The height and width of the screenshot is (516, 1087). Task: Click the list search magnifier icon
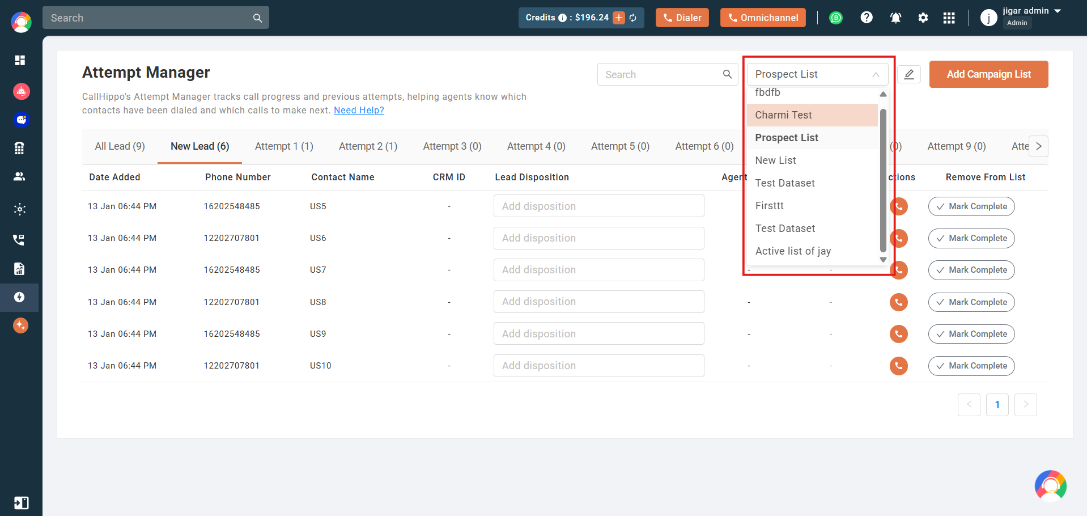(727, 74)
